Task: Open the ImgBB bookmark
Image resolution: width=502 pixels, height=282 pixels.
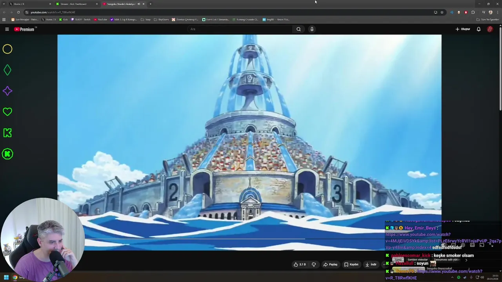Action: [x=276, y=20]
